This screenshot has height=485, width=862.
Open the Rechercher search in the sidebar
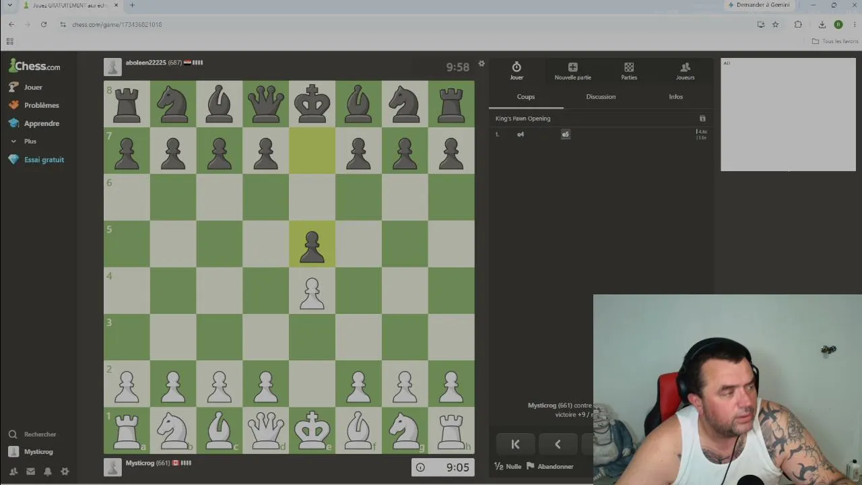(32, 434)
